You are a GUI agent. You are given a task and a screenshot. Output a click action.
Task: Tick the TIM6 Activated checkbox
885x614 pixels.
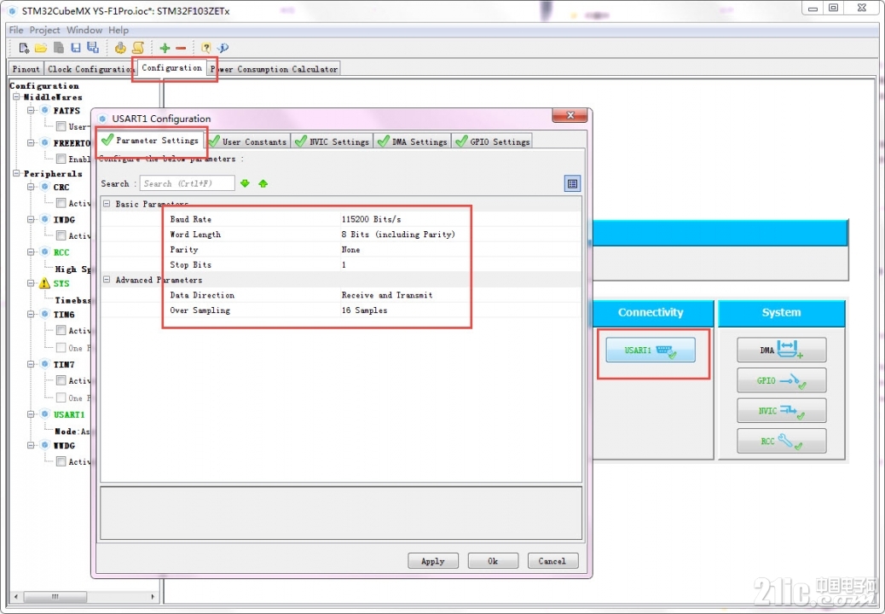(x=61, y=330)
